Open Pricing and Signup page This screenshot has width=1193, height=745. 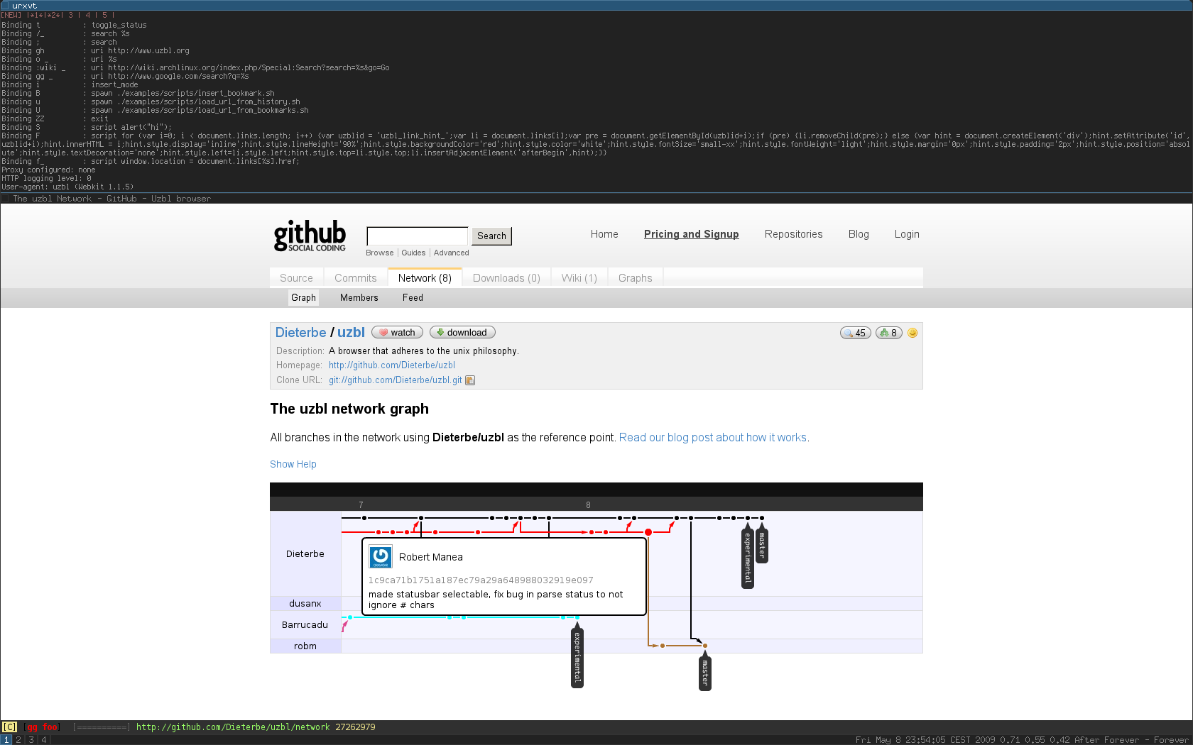pos(691,234)
